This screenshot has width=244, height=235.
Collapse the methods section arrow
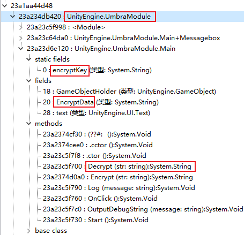point(29,123)
